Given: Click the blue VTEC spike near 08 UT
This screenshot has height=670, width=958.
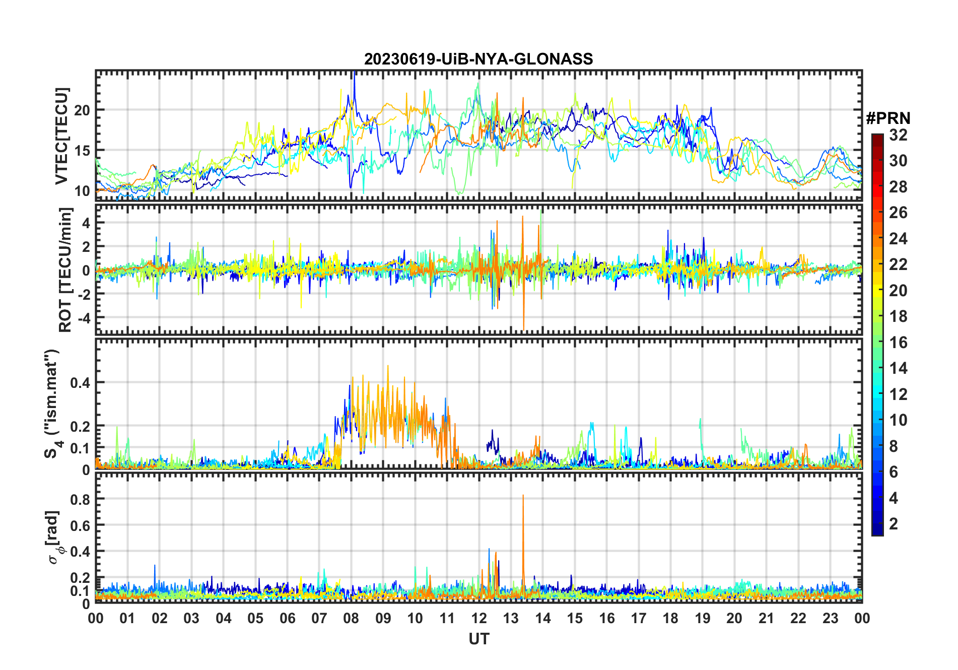Looking at the screenshot, I should (355, 91).
